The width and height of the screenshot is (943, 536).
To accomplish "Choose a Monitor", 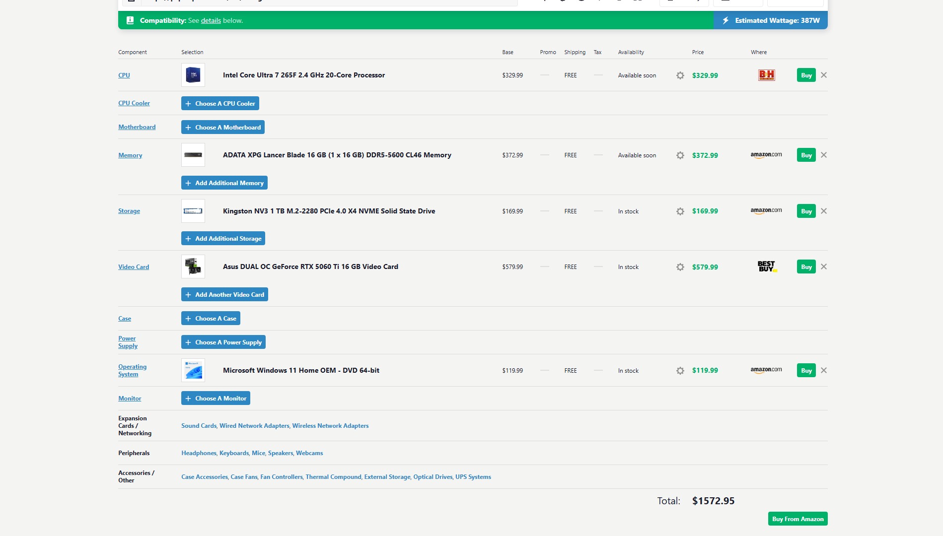I will click(216, 398).
